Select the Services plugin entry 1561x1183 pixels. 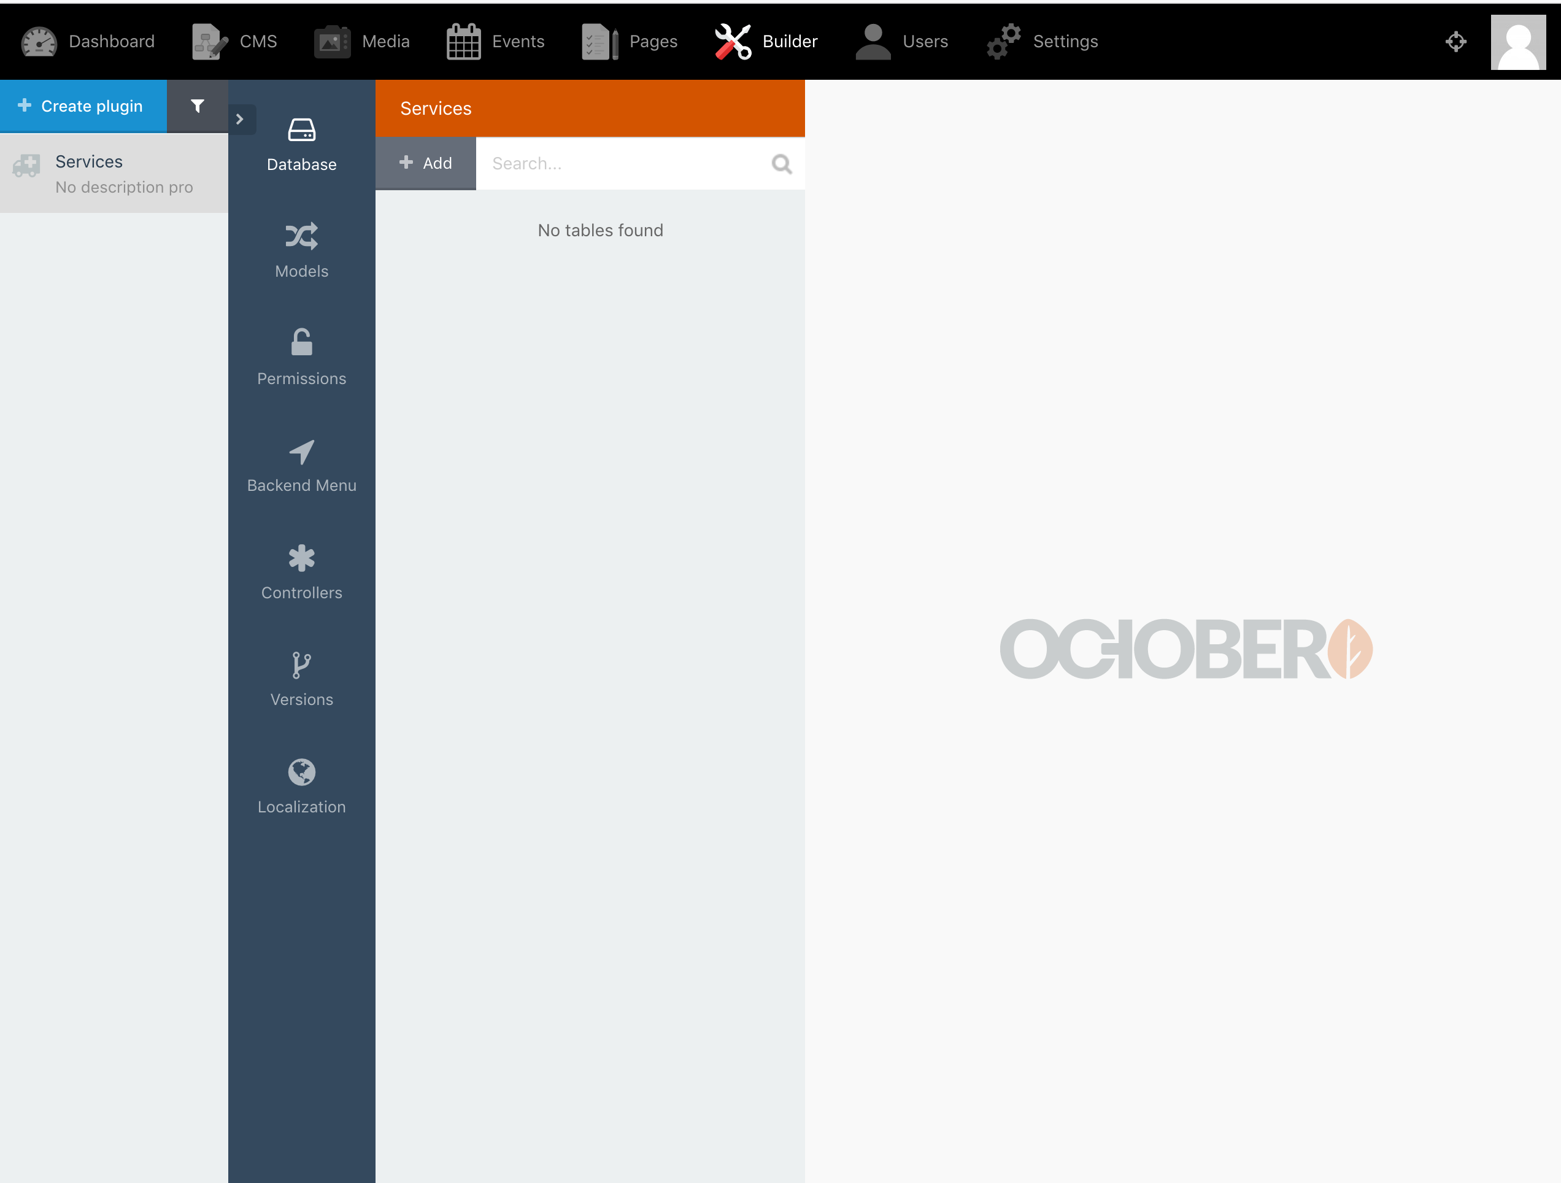(113, 173)
